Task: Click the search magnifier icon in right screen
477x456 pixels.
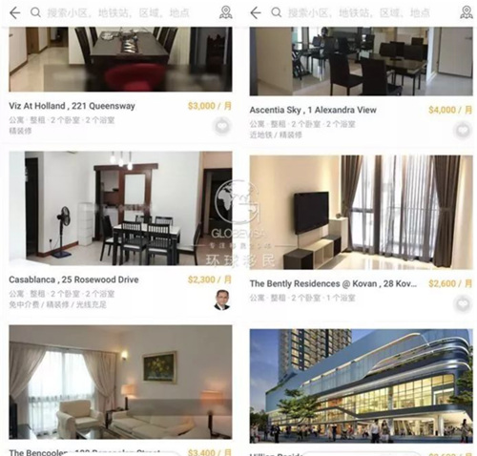Action: tap(277, 12)
